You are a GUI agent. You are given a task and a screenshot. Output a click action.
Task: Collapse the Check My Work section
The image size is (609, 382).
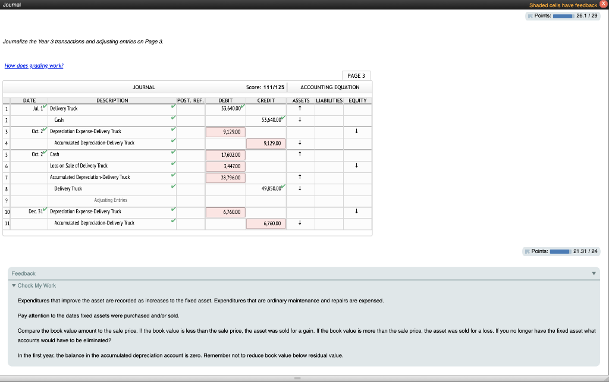pos(14,286)
